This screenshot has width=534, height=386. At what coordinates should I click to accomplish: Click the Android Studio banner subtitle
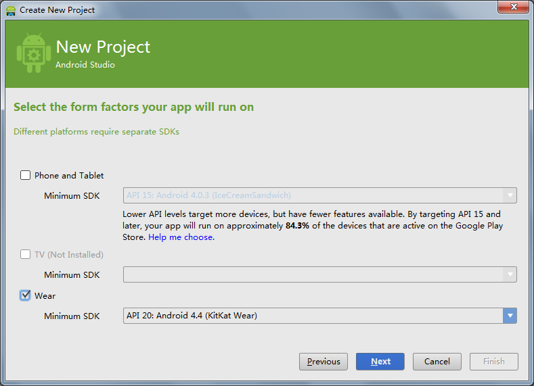point(85,65)
